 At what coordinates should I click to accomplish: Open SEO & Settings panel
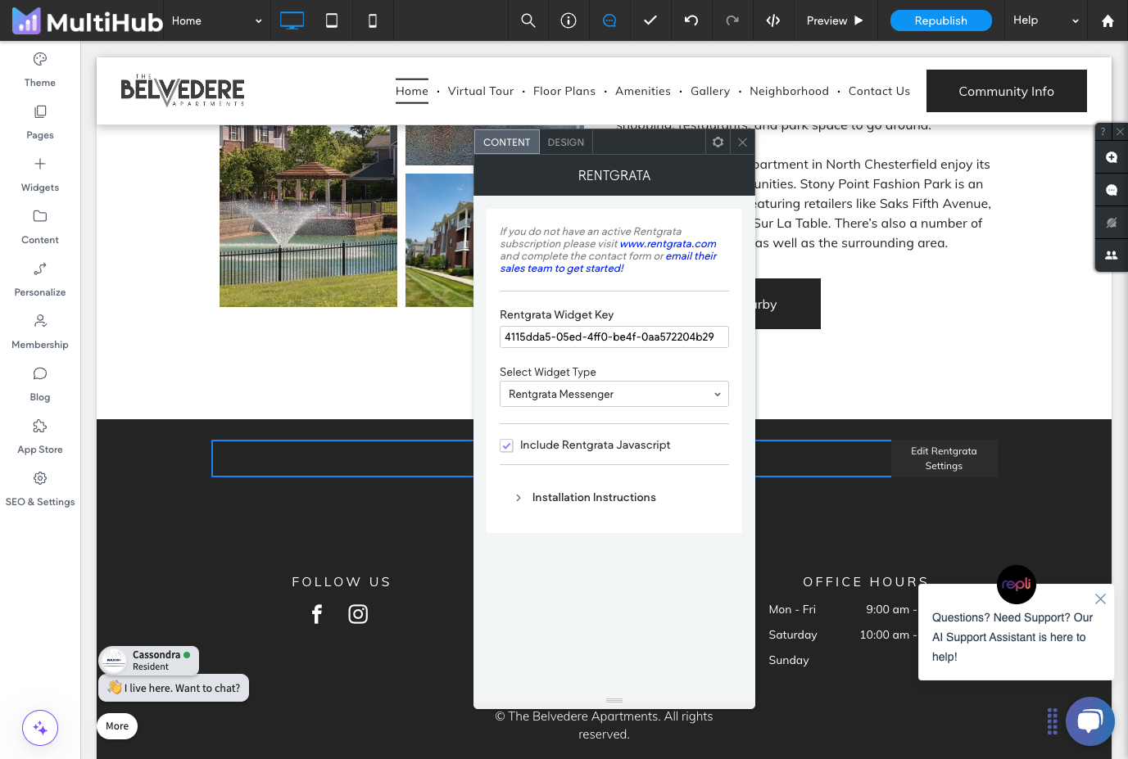(40, 489)
